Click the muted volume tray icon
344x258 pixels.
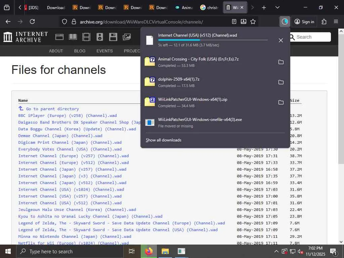pos(300,251)
